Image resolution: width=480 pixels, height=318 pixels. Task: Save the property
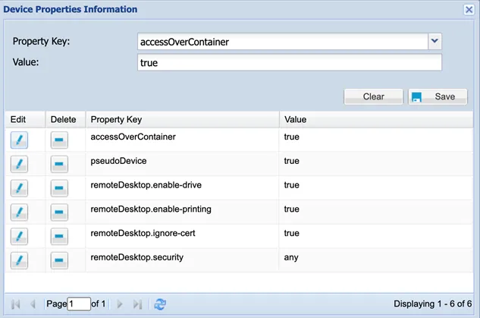(x=438, y=97)
